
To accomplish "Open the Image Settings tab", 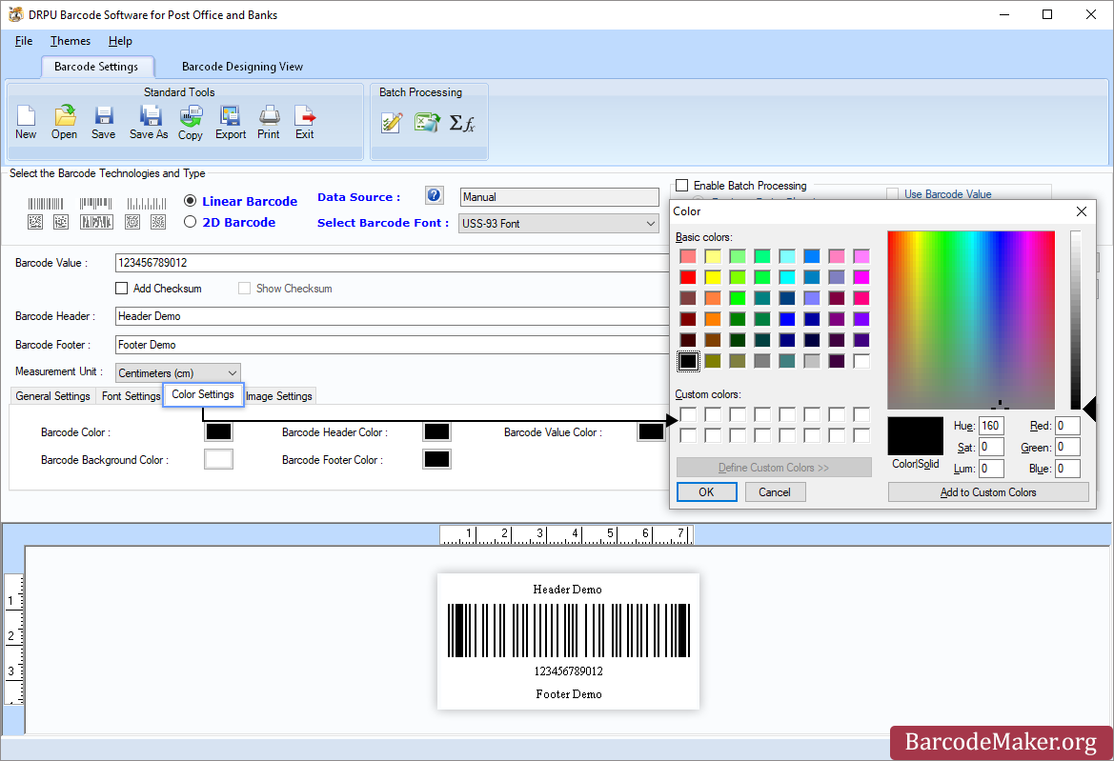I will click(x=279, y=396).
